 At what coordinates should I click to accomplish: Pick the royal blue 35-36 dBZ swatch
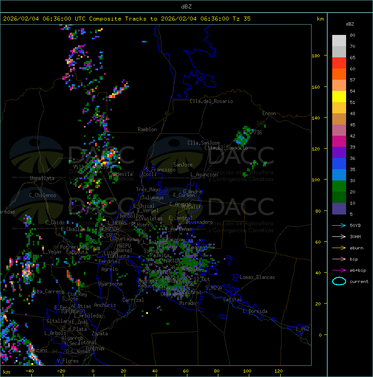pos(339,164)
